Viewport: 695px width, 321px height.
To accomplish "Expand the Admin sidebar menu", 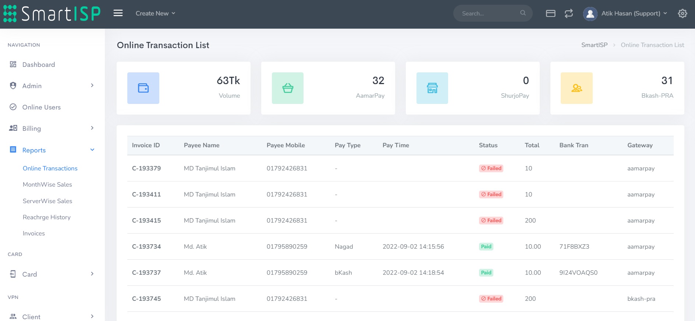I will 52,86.
